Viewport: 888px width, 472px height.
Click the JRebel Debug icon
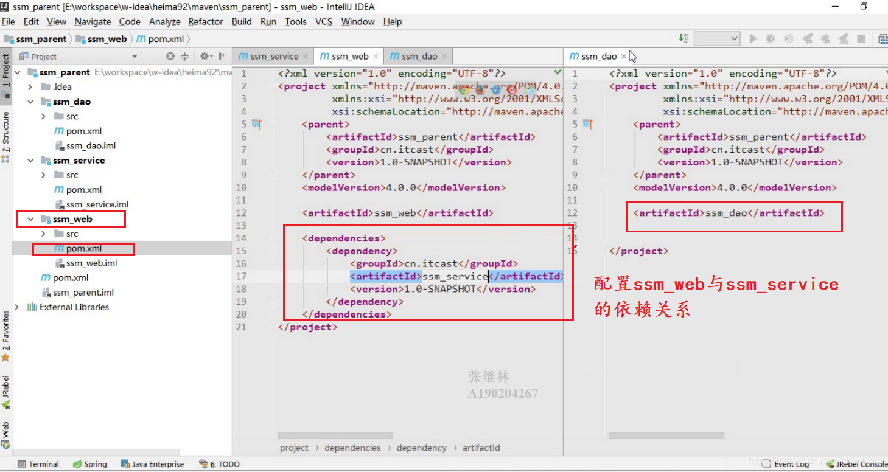coord(825,38)
